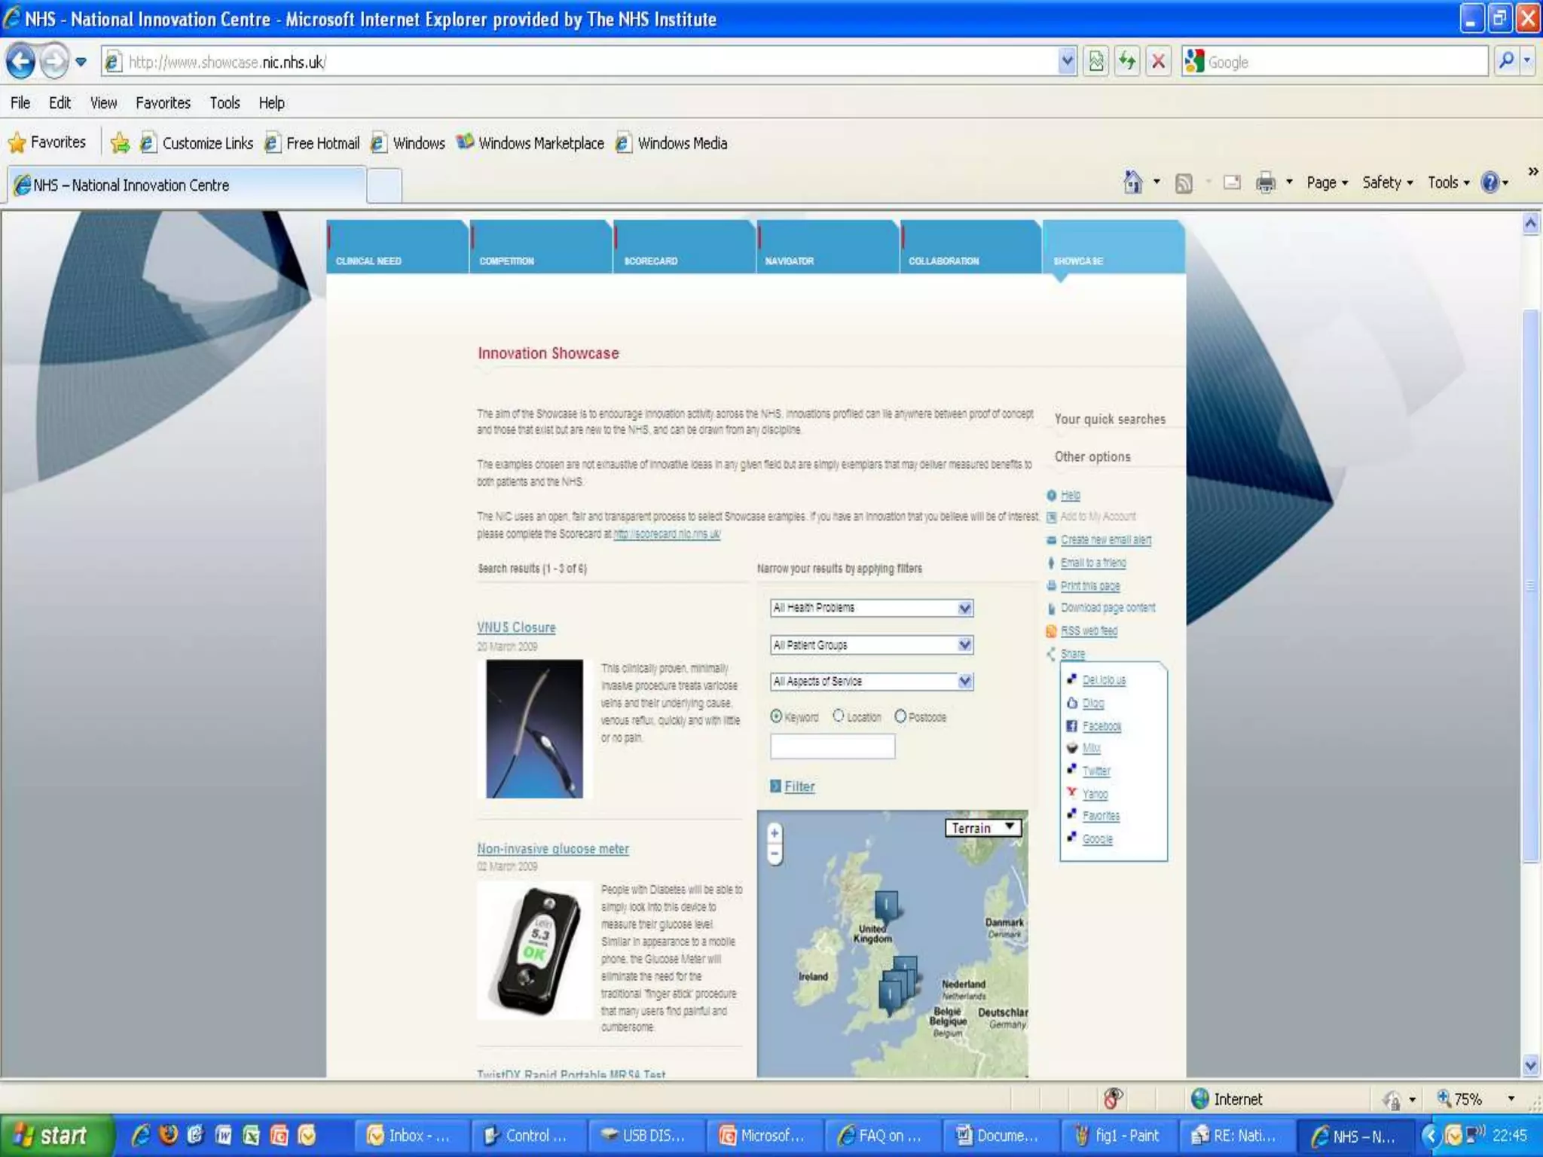Zoom in on the map
This screenshot has width=1543, height=1157.
point(775,833)
